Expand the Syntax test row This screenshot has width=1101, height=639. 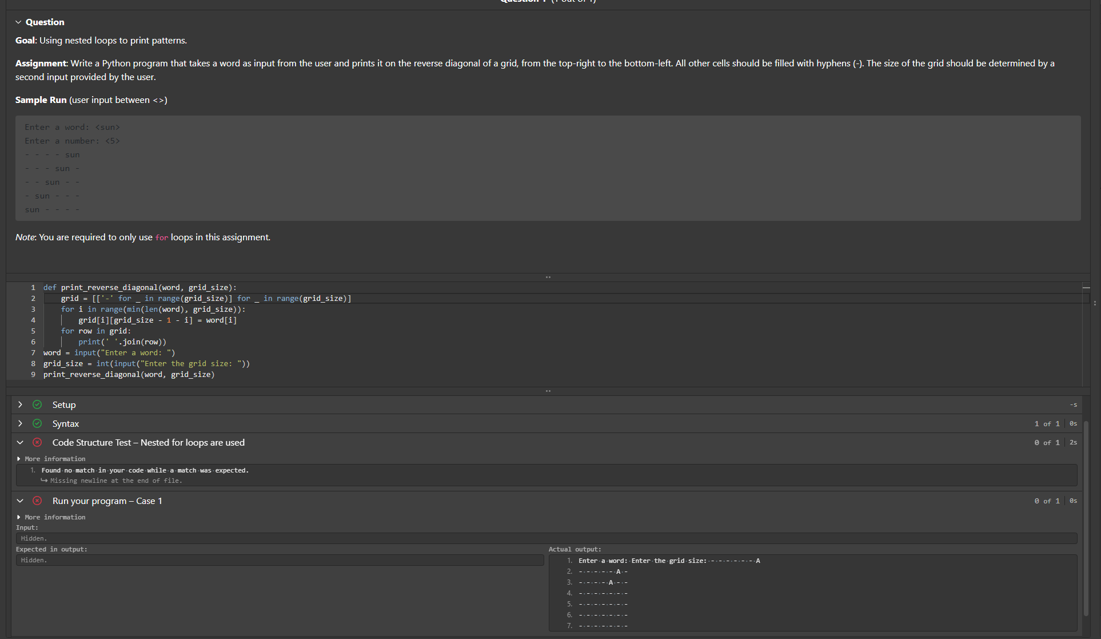(x=20, y=423)
